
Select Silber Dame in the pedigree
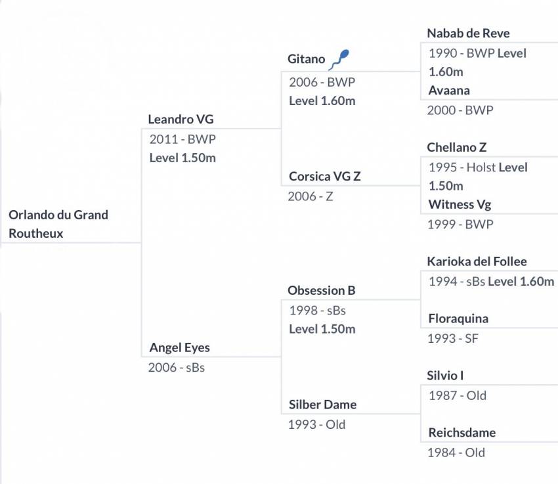point(323,405)
